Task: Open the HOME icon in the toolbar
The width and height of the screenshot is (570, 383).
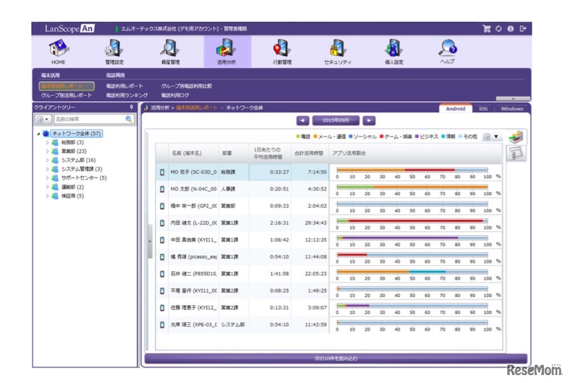Action: pyautogui.click(x=58, y=51)
